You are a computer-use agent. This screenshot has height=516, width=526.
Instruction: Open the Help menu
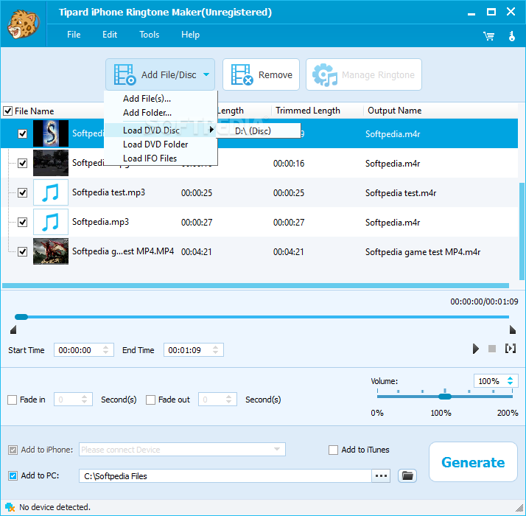191,35
